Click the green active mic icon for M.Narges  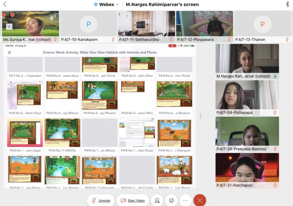(275, 76)
